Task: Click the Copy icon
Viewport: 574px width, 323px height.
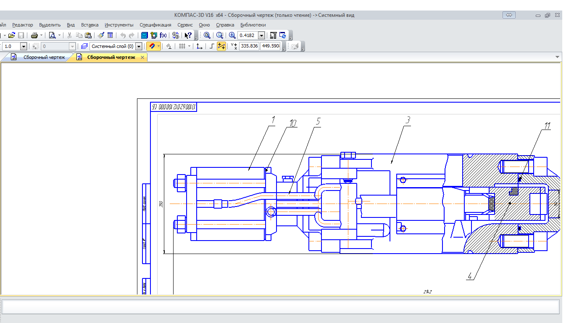Action: pos(79,35)
